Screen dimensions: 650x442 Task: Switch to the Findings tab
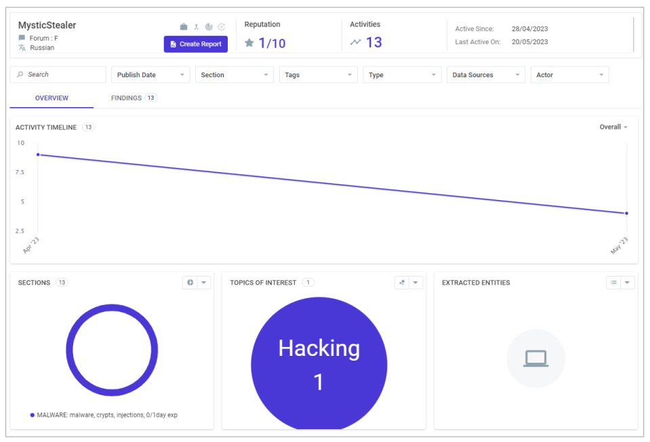click(134, 98)
